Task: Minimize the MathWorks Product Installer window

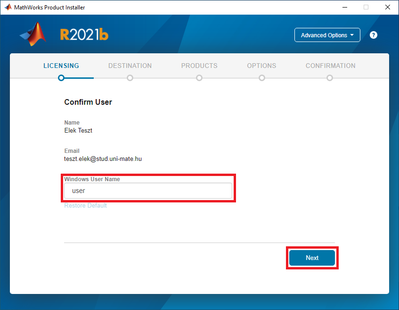Action: [344, 7]
